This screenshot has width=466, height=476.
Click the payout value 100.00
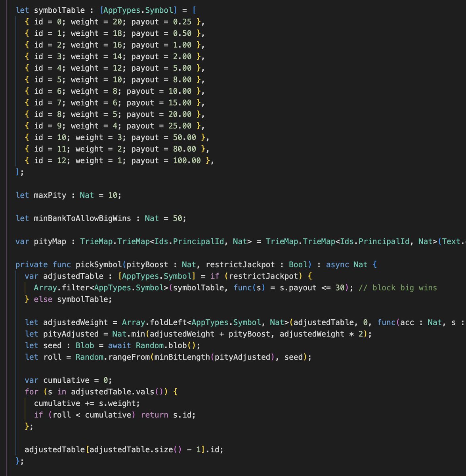click(x=187, y=160)
